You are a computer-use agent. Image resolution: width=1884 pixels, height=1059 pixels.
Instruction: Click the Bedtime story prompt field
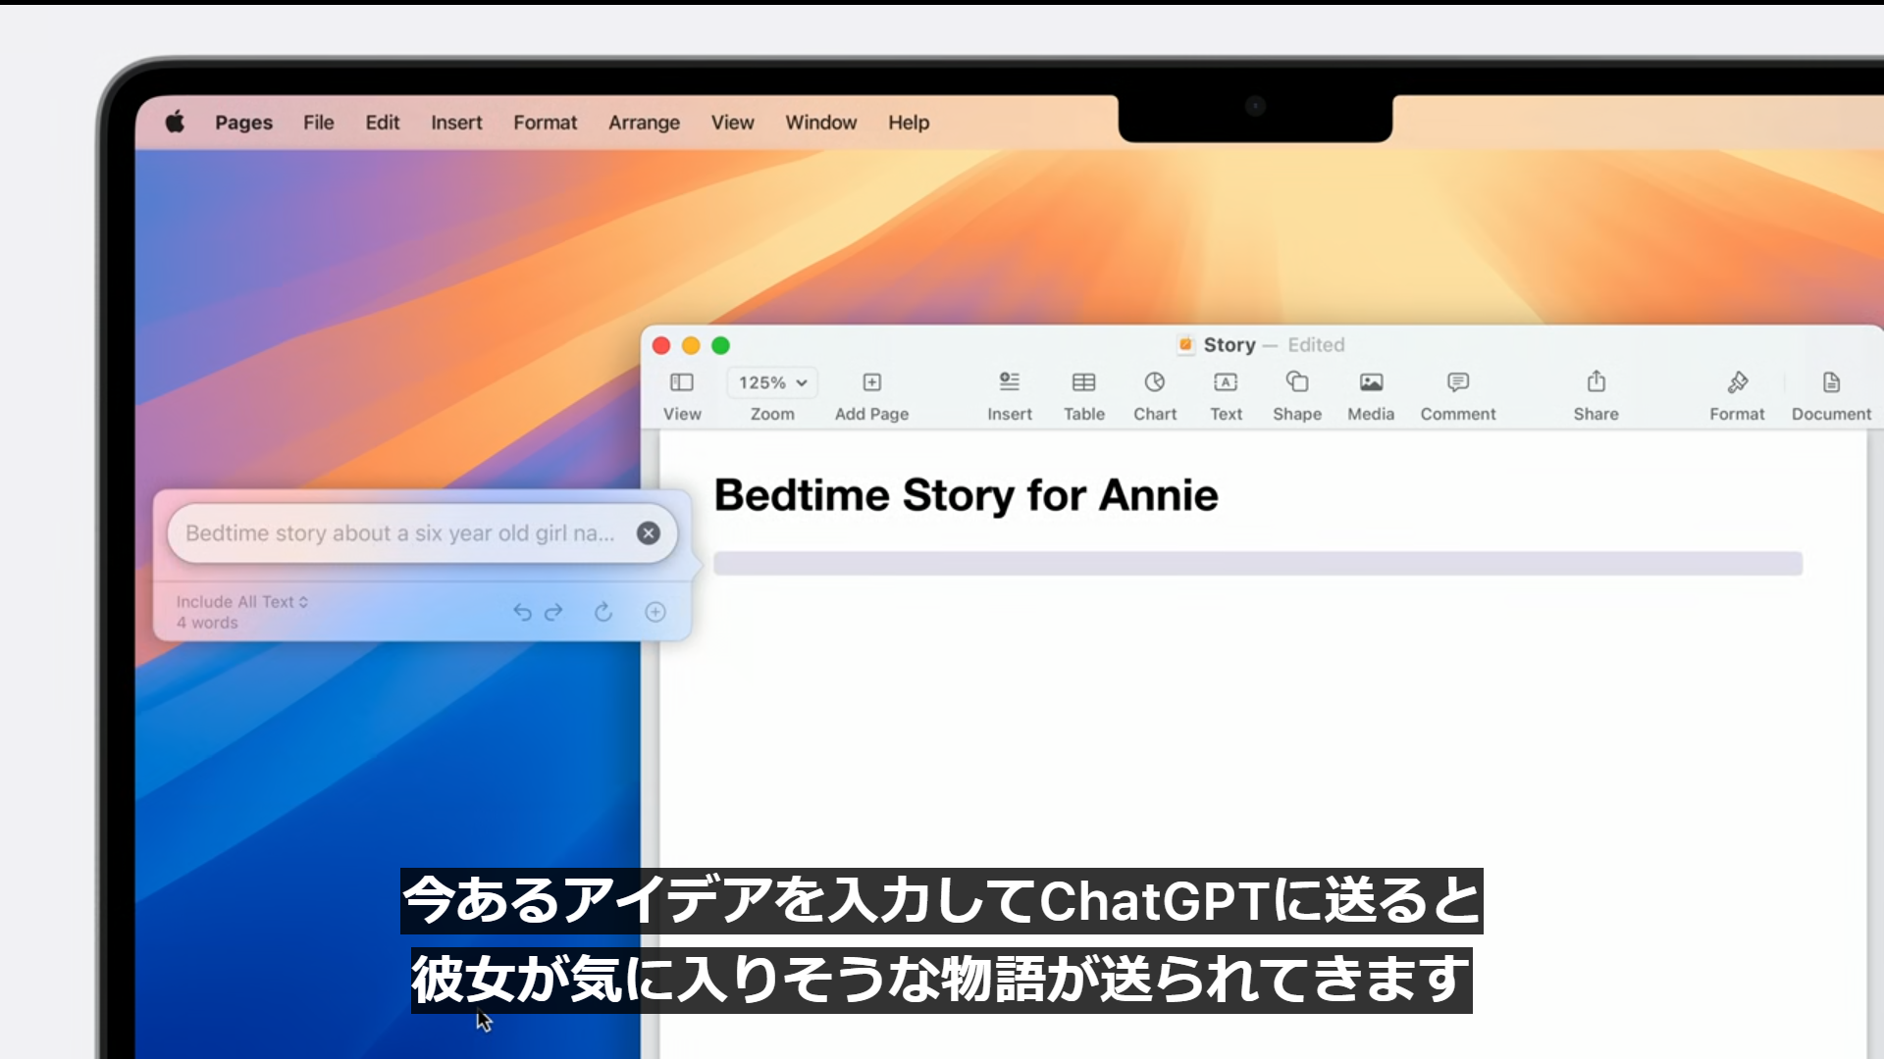click(x=400, y=533)
